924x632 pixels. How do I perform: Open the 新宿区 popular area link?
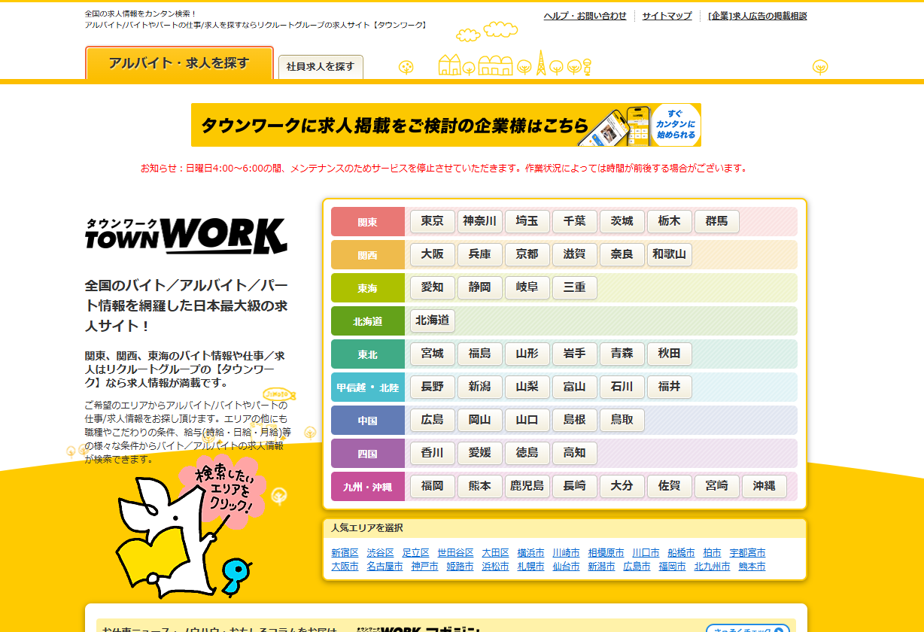point(345,553)
